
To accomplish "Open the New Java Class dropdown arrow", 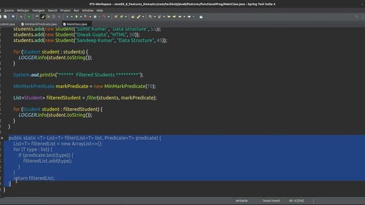I will pyautogui.click(x=125, y=17).
